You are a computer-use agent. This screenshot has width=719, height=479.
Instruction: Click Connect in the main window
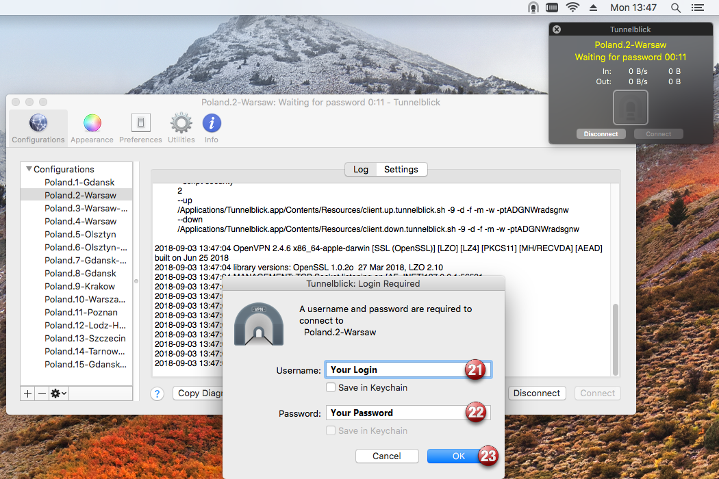(x=598, y=393)
